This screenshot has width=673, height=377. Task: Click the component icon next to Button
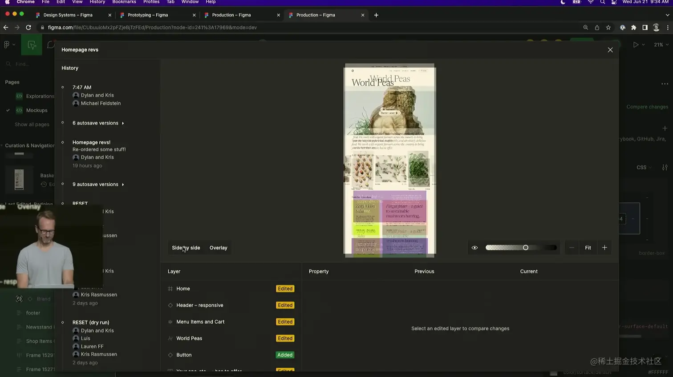pos(170,355)
